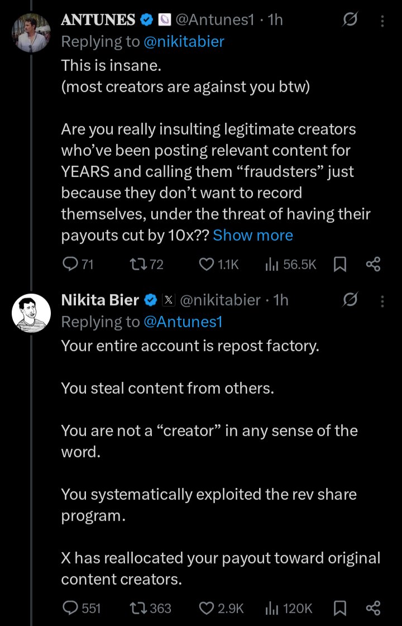Viewport: 402px width, 626px height.
Task: View analytics of Nikita Bier's post
Action: click(x=272, y=608)
